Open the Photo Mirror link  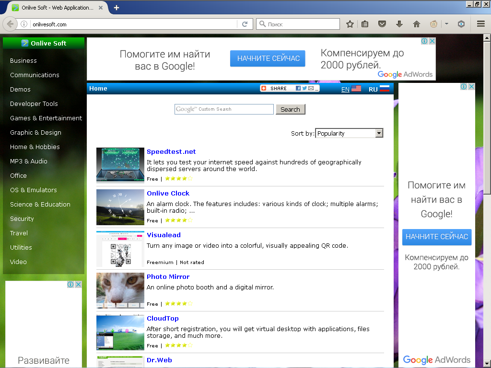click(168, 276)
